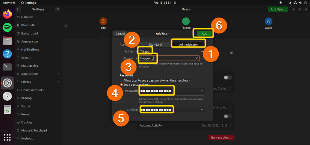The height and width of the screenshot is (145, 310).
Task: Open the Sound settings page
Action: (x=38, y=106)
